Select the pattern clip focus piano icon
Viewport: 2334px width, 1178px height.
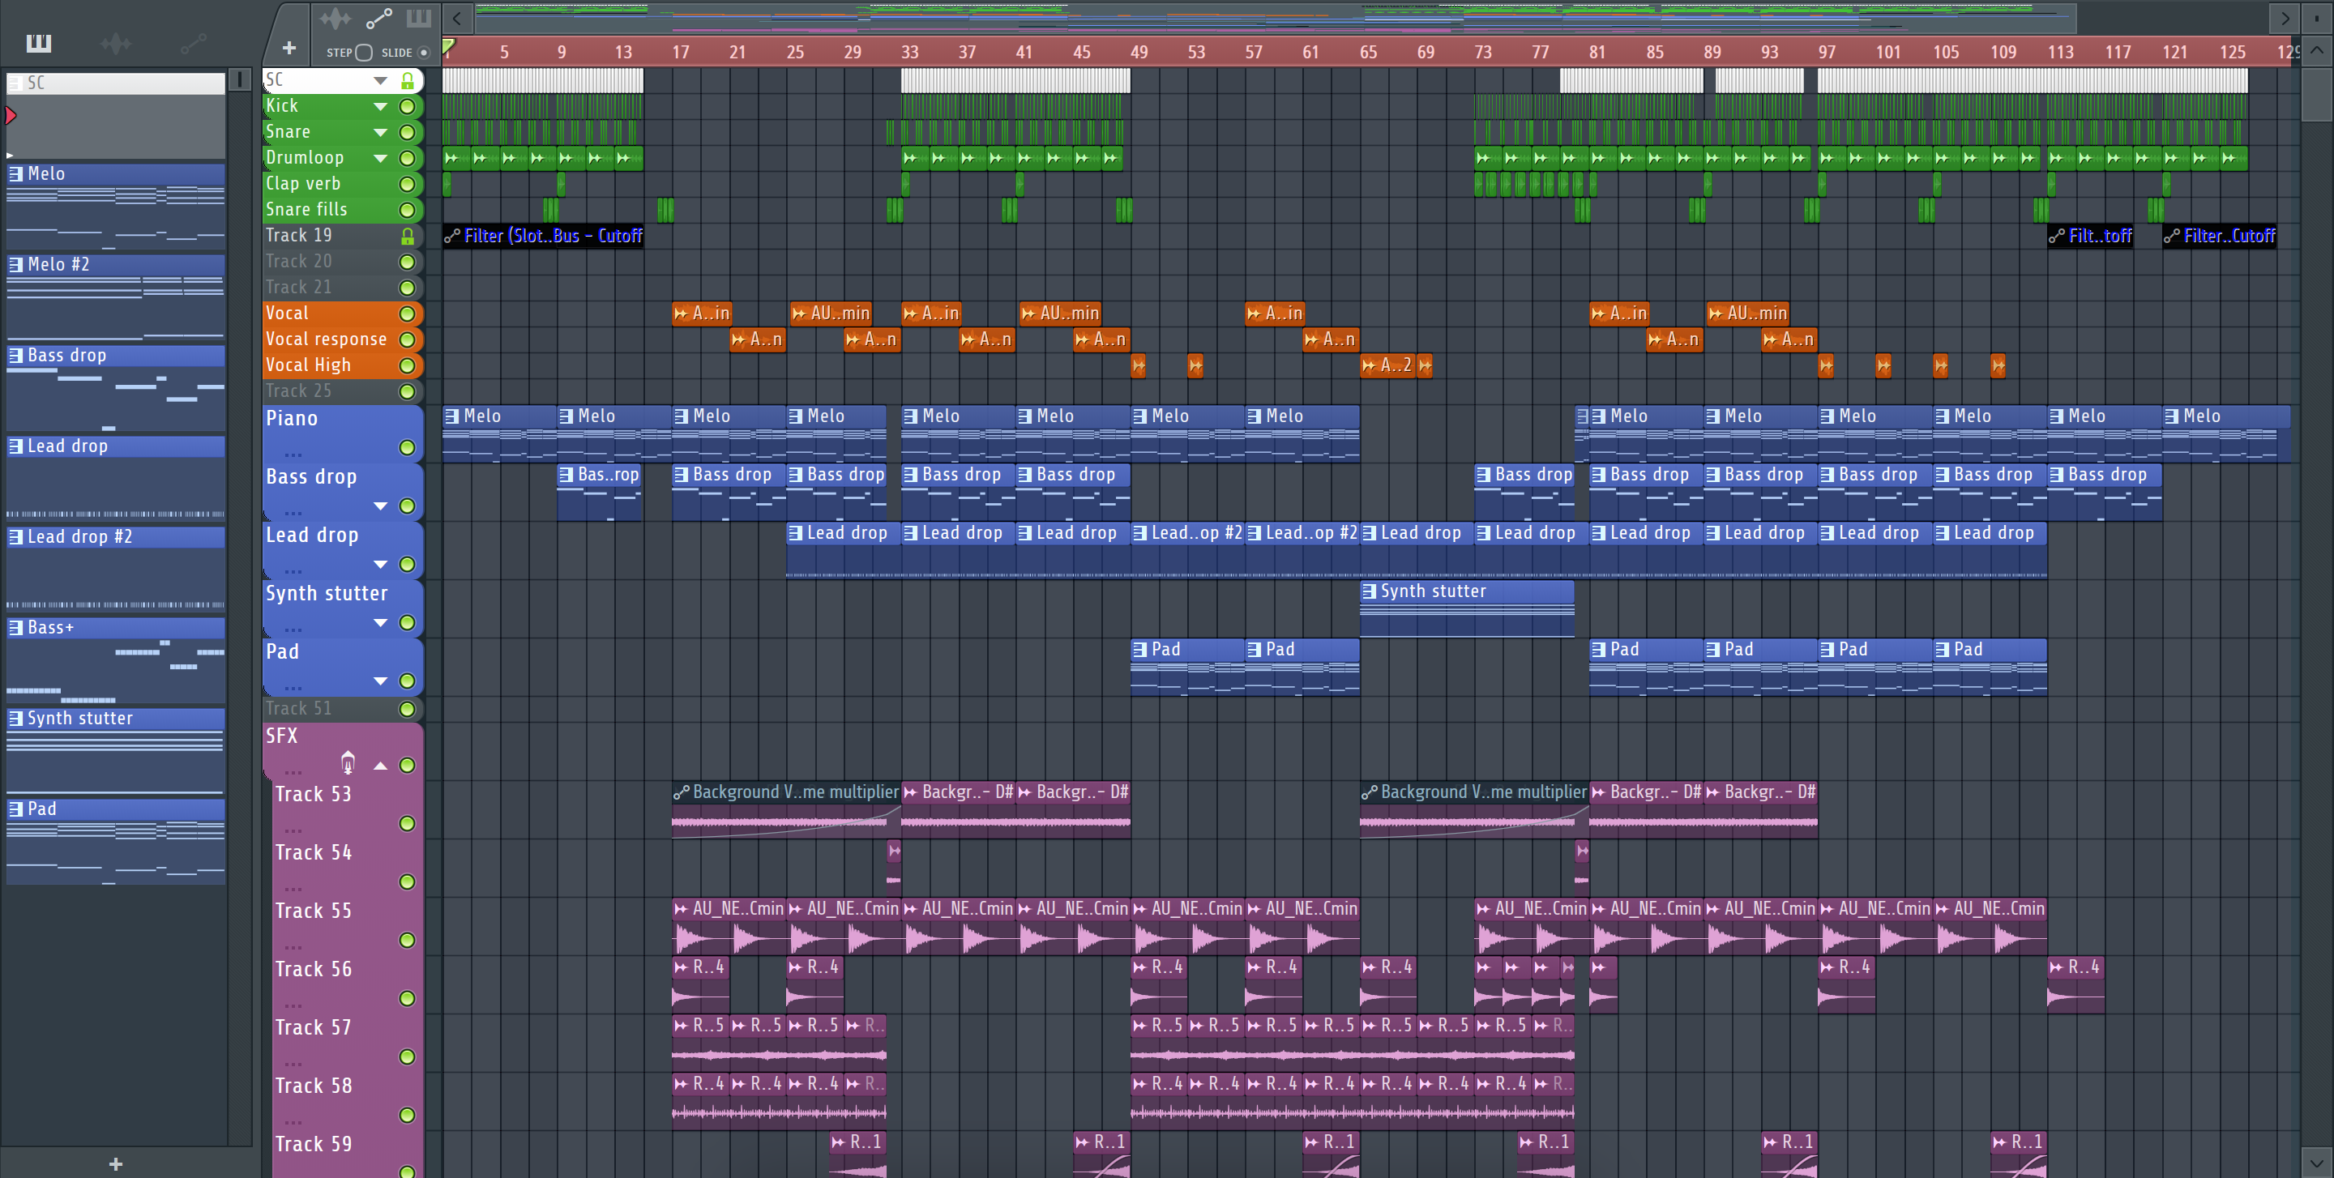click(x=419, y=18)
